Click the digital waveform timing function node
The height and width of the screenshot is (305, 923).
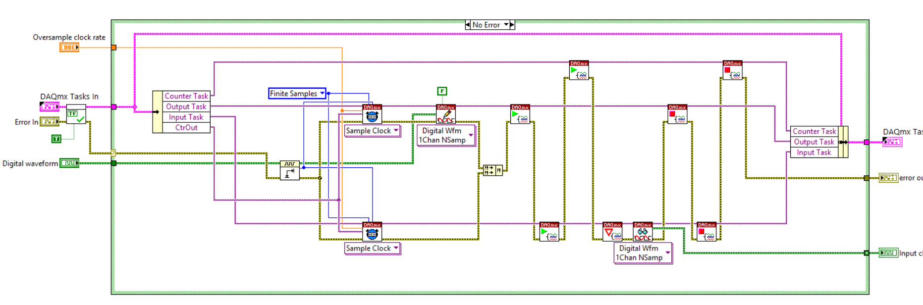click(289, 170)
